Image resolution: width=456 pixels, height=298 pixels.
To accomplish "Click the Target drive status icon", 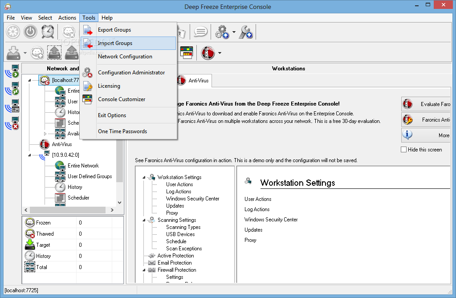I will coord(30,245).
